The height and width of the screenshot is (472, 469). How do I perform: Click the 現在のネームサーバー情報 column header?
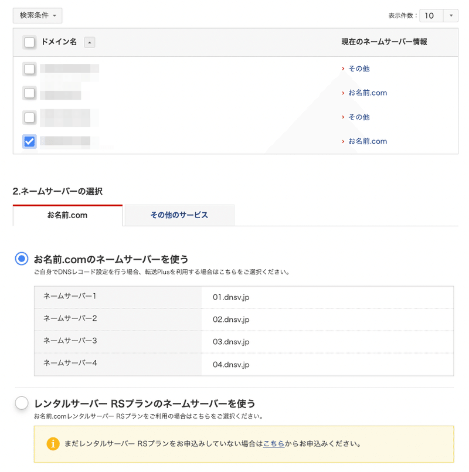point(384,42)
